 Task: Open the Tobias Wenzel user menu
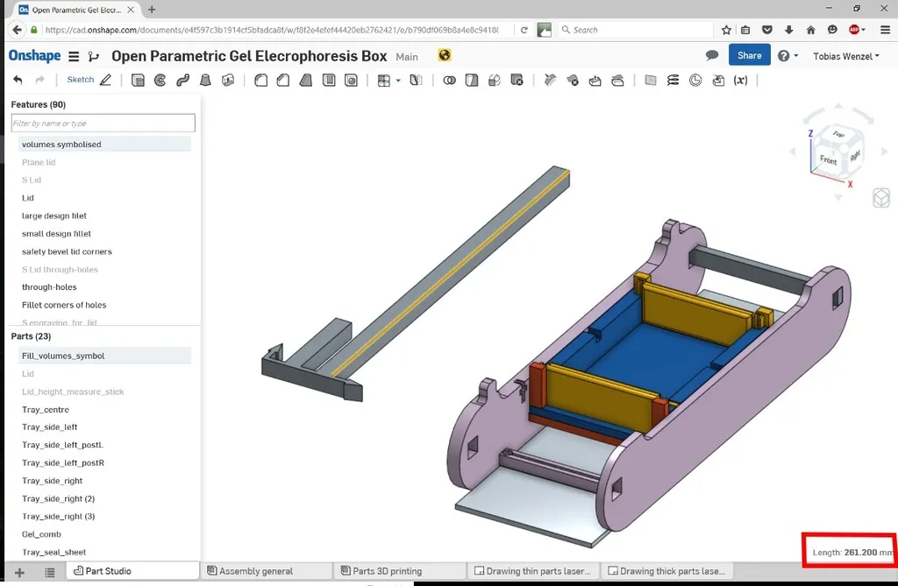click(846, 56)
